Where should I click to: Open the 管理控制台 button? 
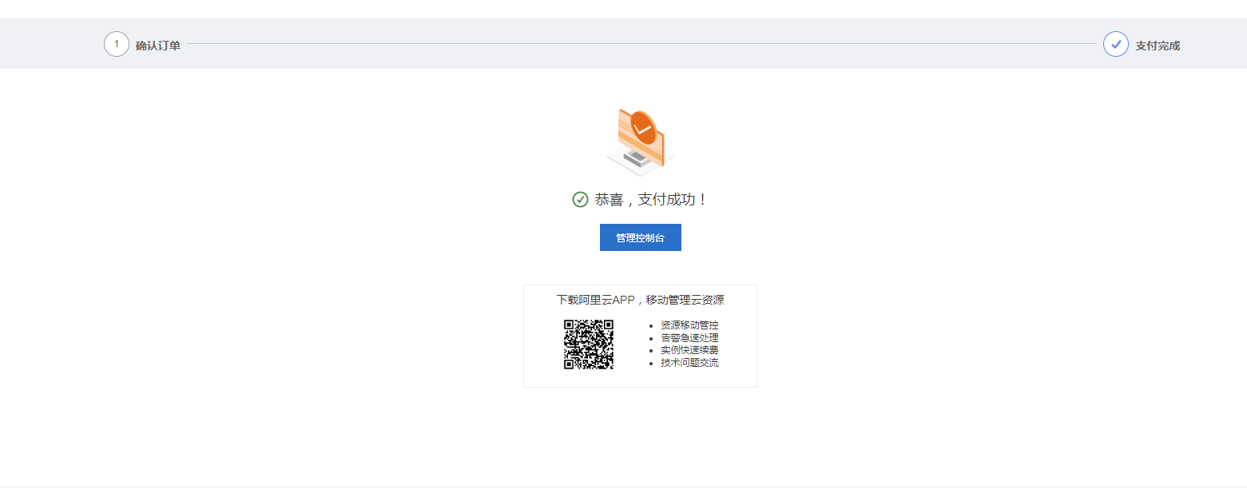tap(640, 237)
